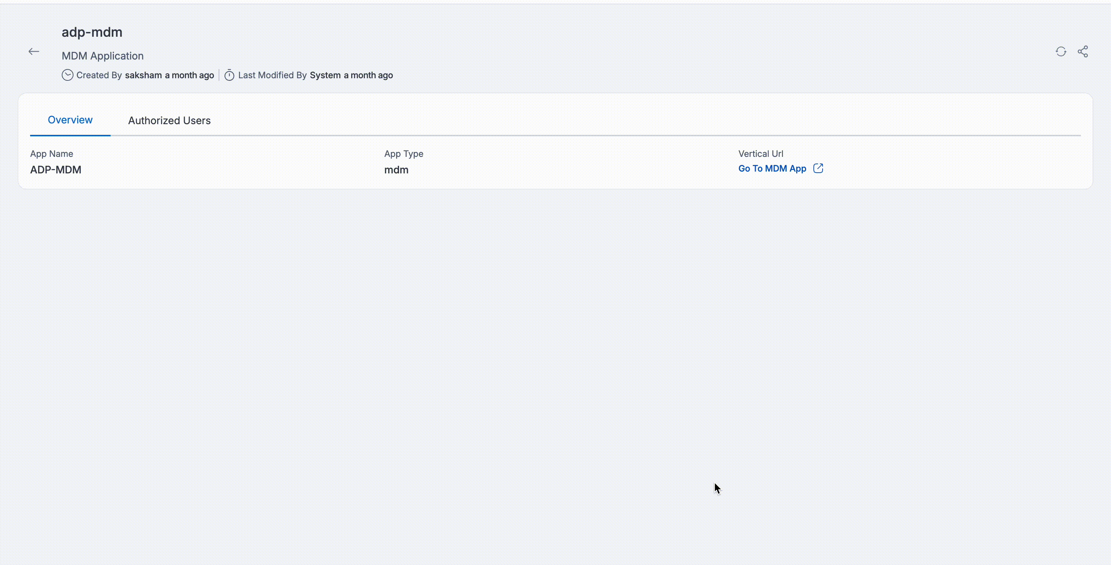
Task: Click the clock icon beside Created By
Action: 67,75
